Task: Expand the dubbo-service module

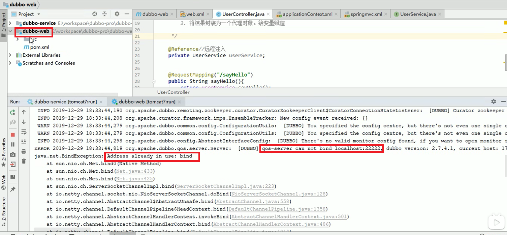Action: coord(10,23)
